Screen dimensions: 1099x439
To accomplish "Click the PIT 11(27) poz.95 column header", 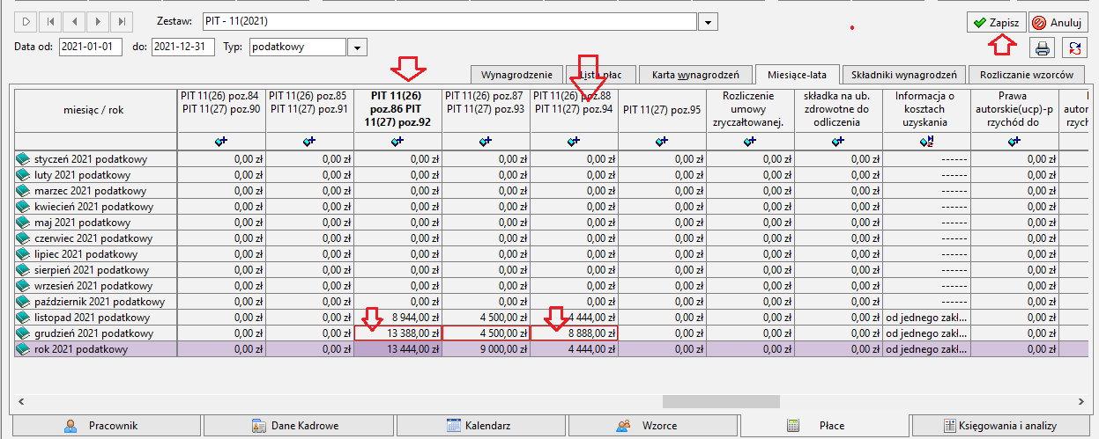I will click(662, 109).
